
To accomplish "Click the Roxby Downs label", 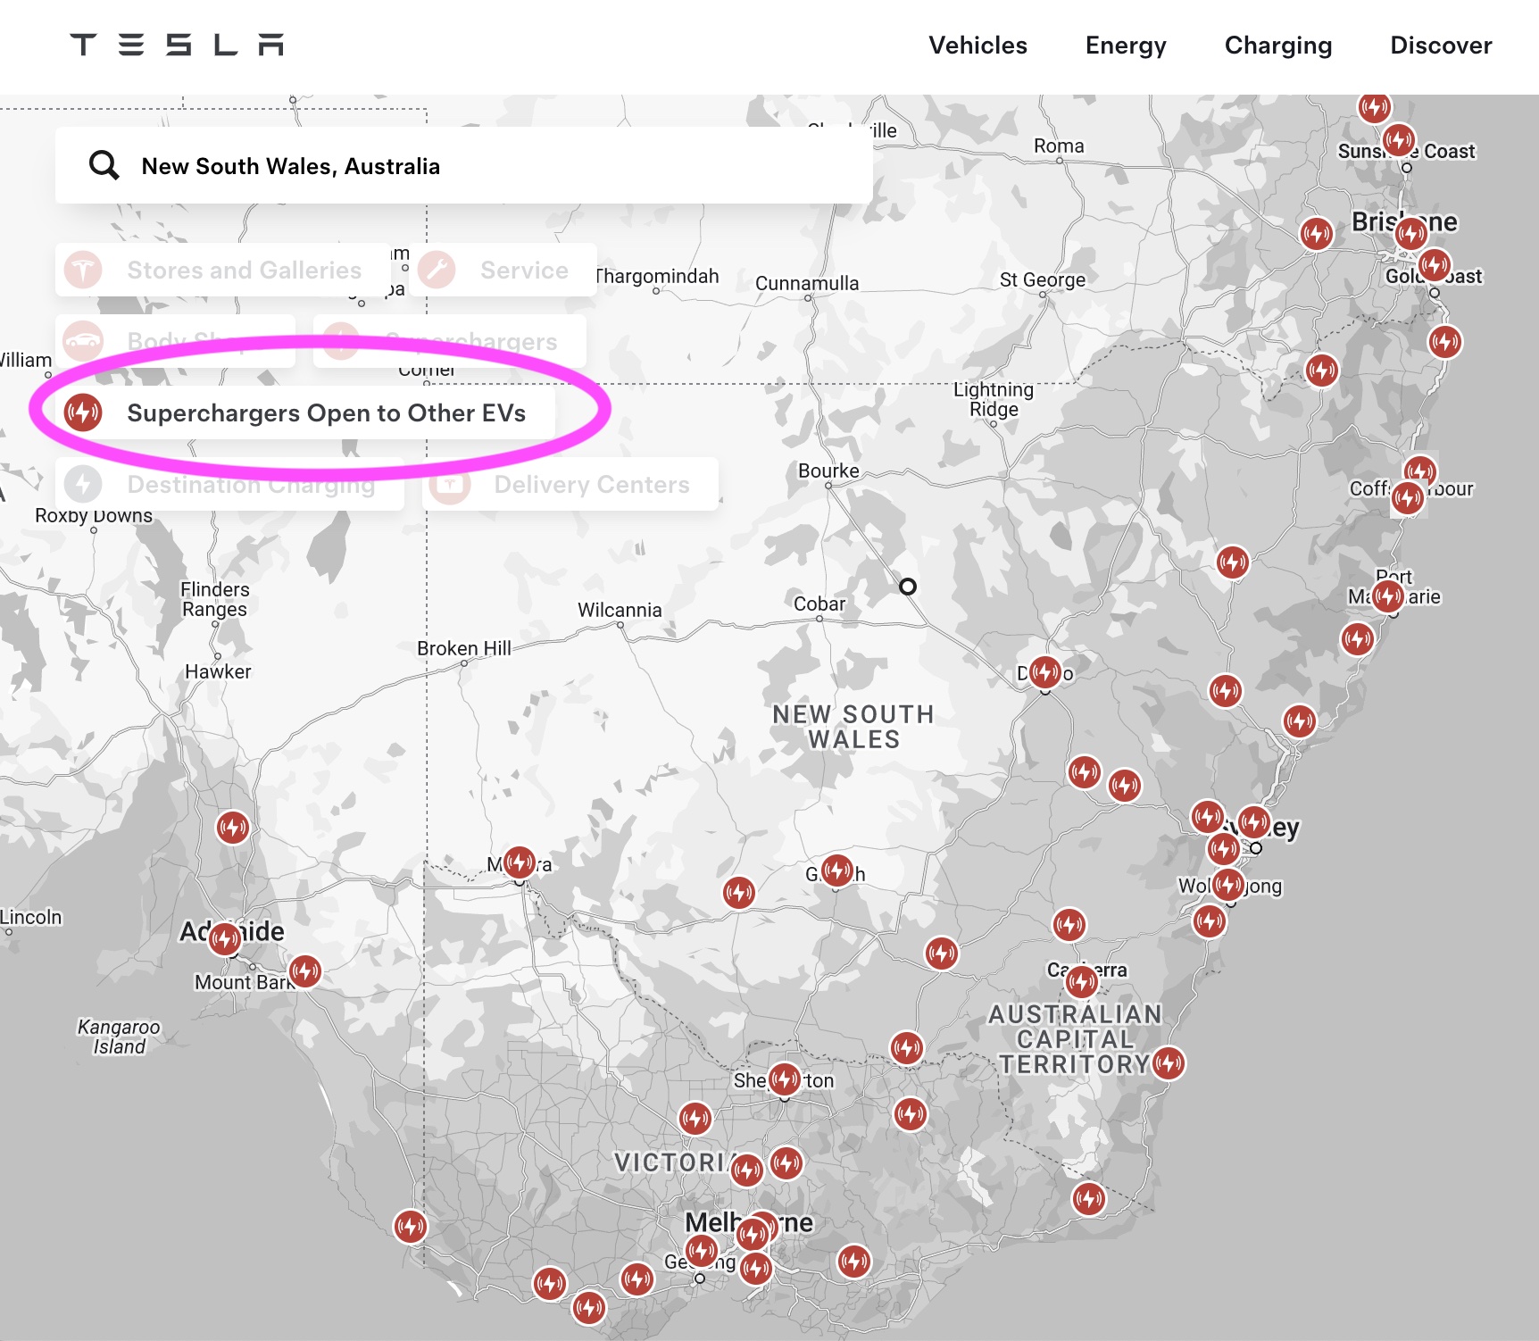I will click(94, 515).
